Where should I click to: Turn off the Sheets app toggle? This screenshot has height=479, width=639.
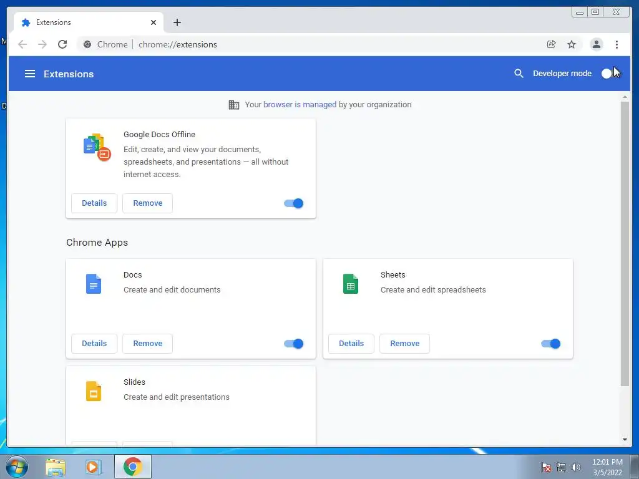[x=551, y=344]
